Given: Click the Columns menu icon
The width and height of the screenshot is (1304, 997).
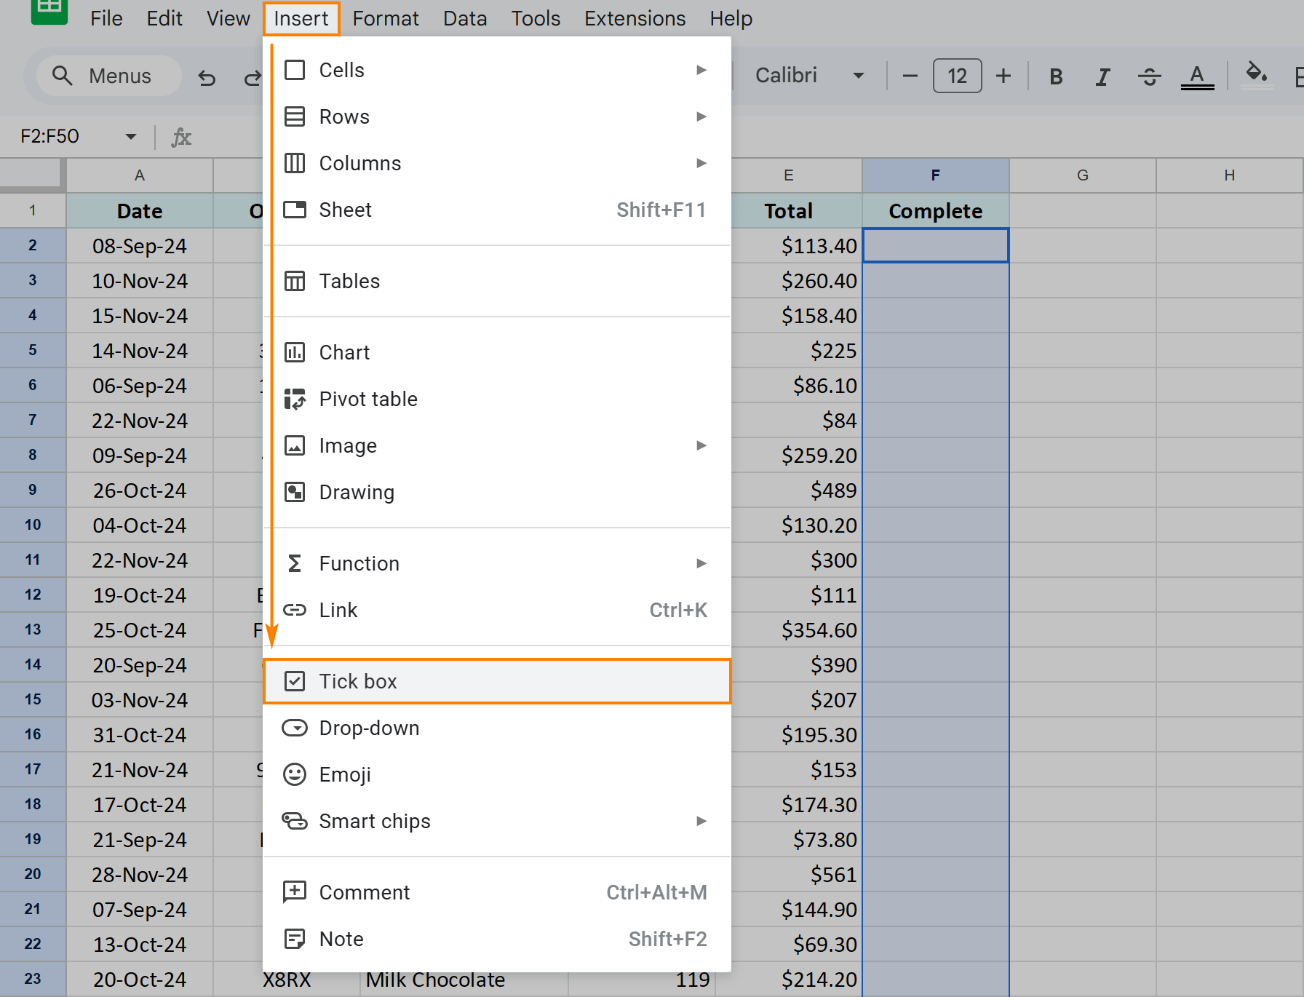Looking at the screenshot, I should pyautogui.click(x=295, y=163).
